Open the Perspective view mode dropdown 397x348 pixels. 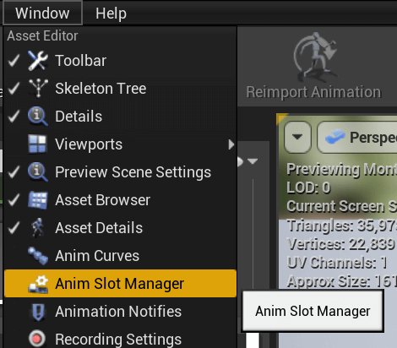357,137
